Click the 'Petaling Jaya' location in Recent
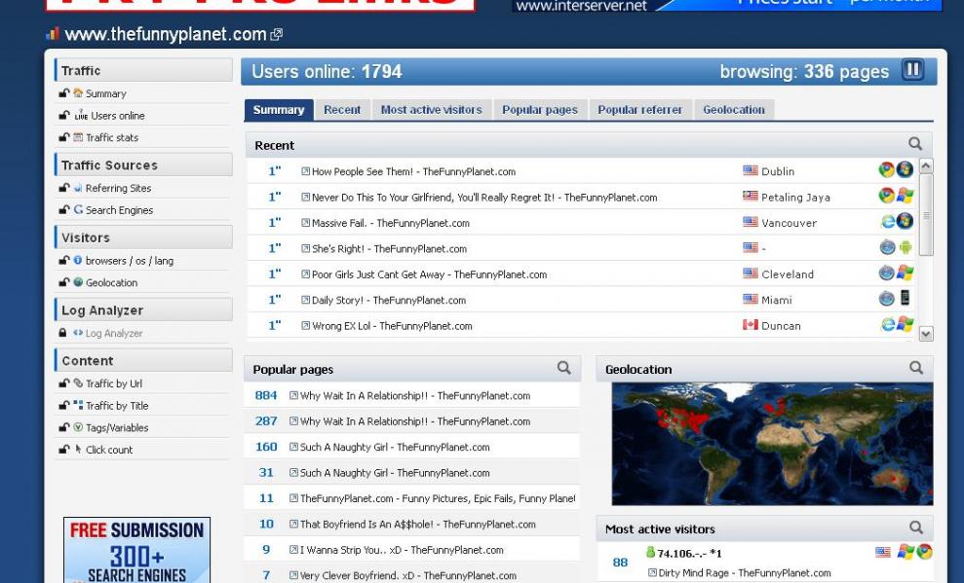Screen dimensions: 964x583 (795, 197)
